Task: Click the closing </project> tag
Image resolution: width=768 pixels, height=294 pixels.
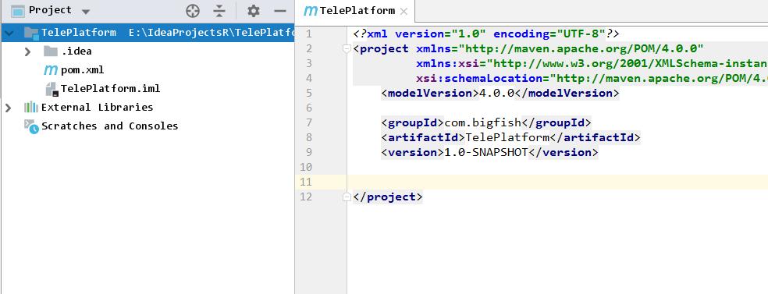Action: [x=387, y=197]
